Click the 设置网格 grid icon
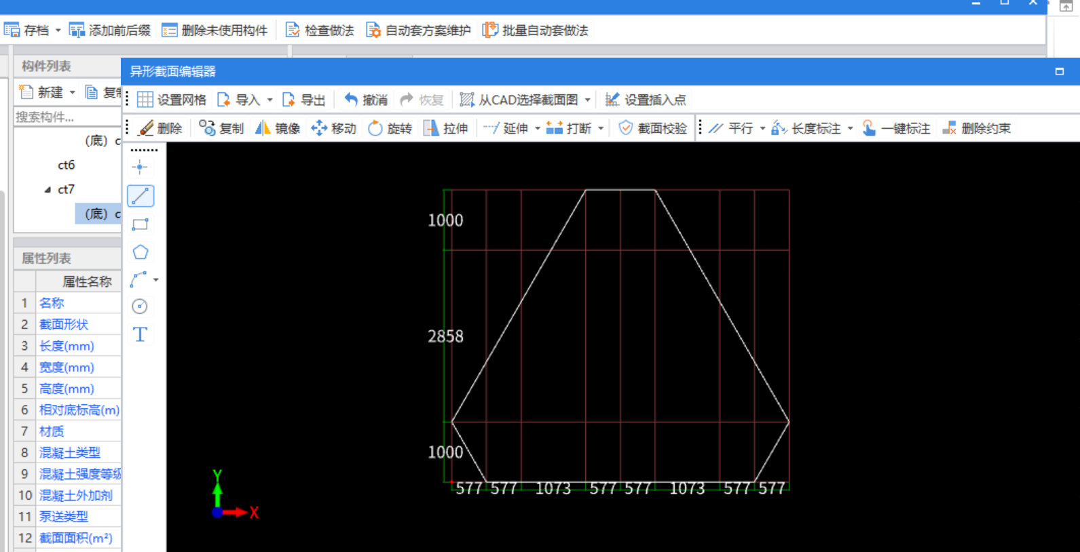The image size is (1080, 552). [145, 100]
